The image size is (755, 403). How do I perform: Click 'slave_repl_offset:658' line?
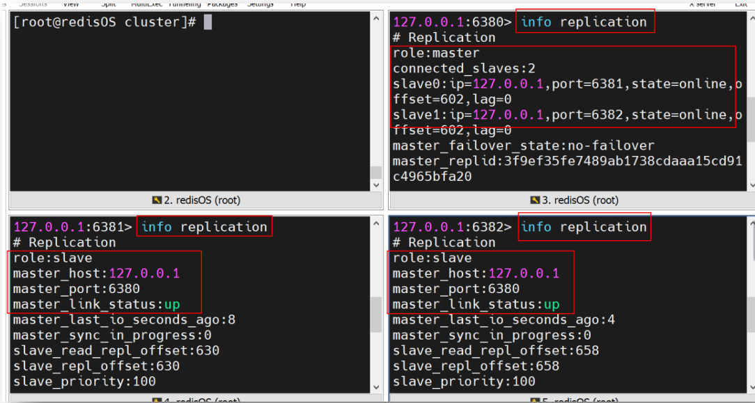(x=476, y=366)
